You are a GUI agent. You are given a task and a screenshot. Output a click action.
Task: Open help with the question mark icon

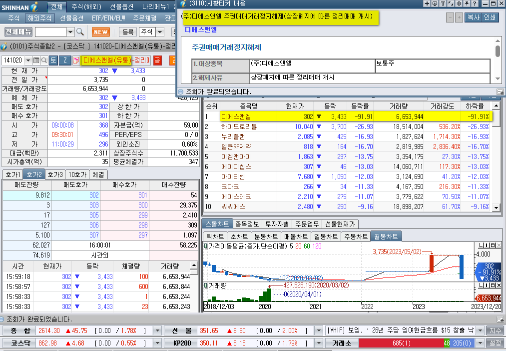(x=475, y=4)
